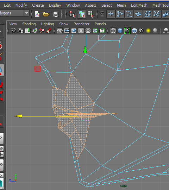Toggle the Safe Action icon
The height and width of the screenshot is (190, 169).
(x=95, y=31)
